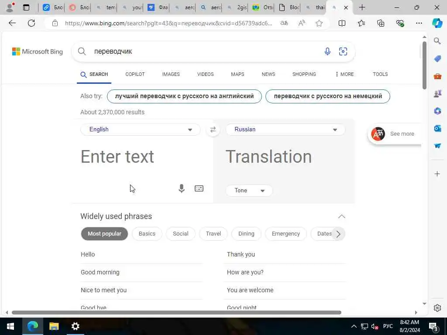Switch to the MAPS tab
Viewport: 447px width, 335px height.
[237, 74]
